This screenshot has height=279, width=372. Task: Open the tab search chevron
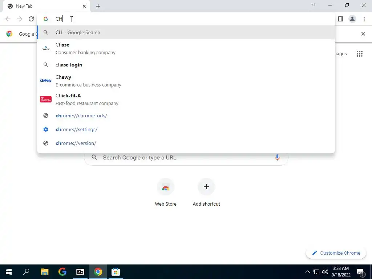tap(314, 5)
